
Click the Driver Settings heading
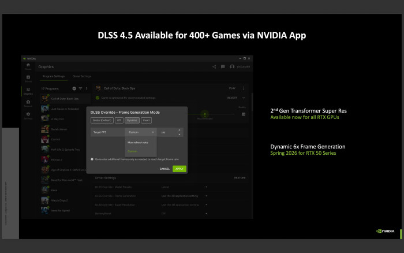(x=106, y=178)
